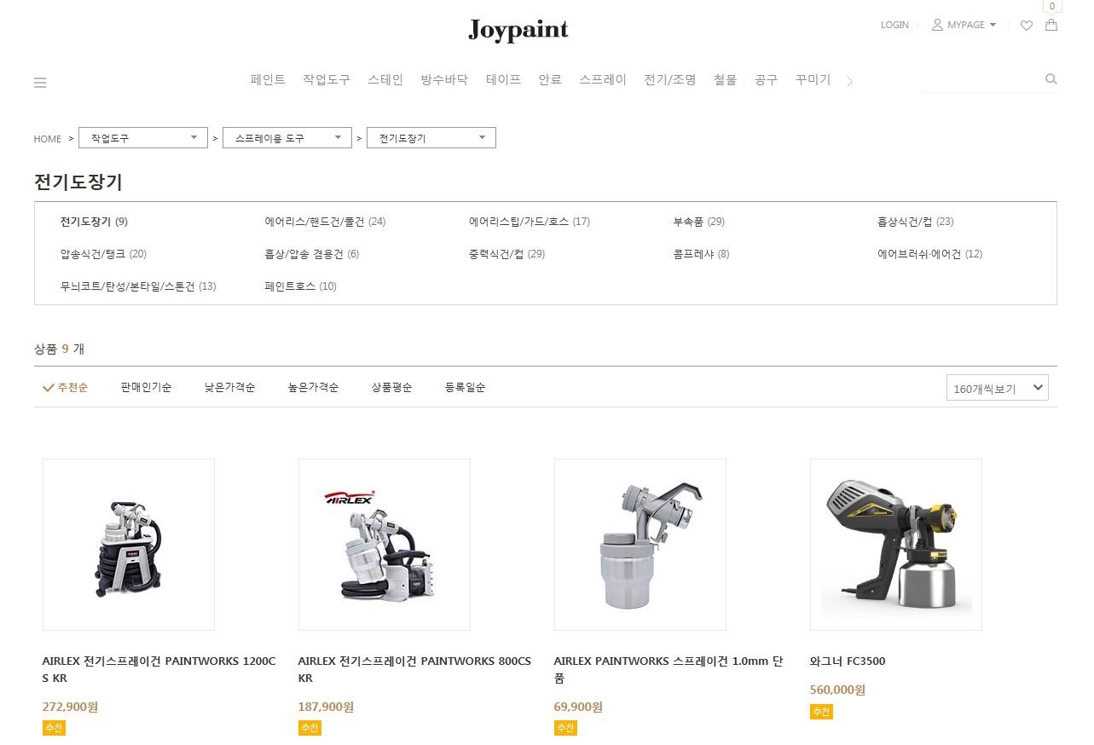This screenshot has width=1094, height=745.
Task: Select 에어브러쉬·에어건 (12) subcategory
Action: tap(930, 254)
